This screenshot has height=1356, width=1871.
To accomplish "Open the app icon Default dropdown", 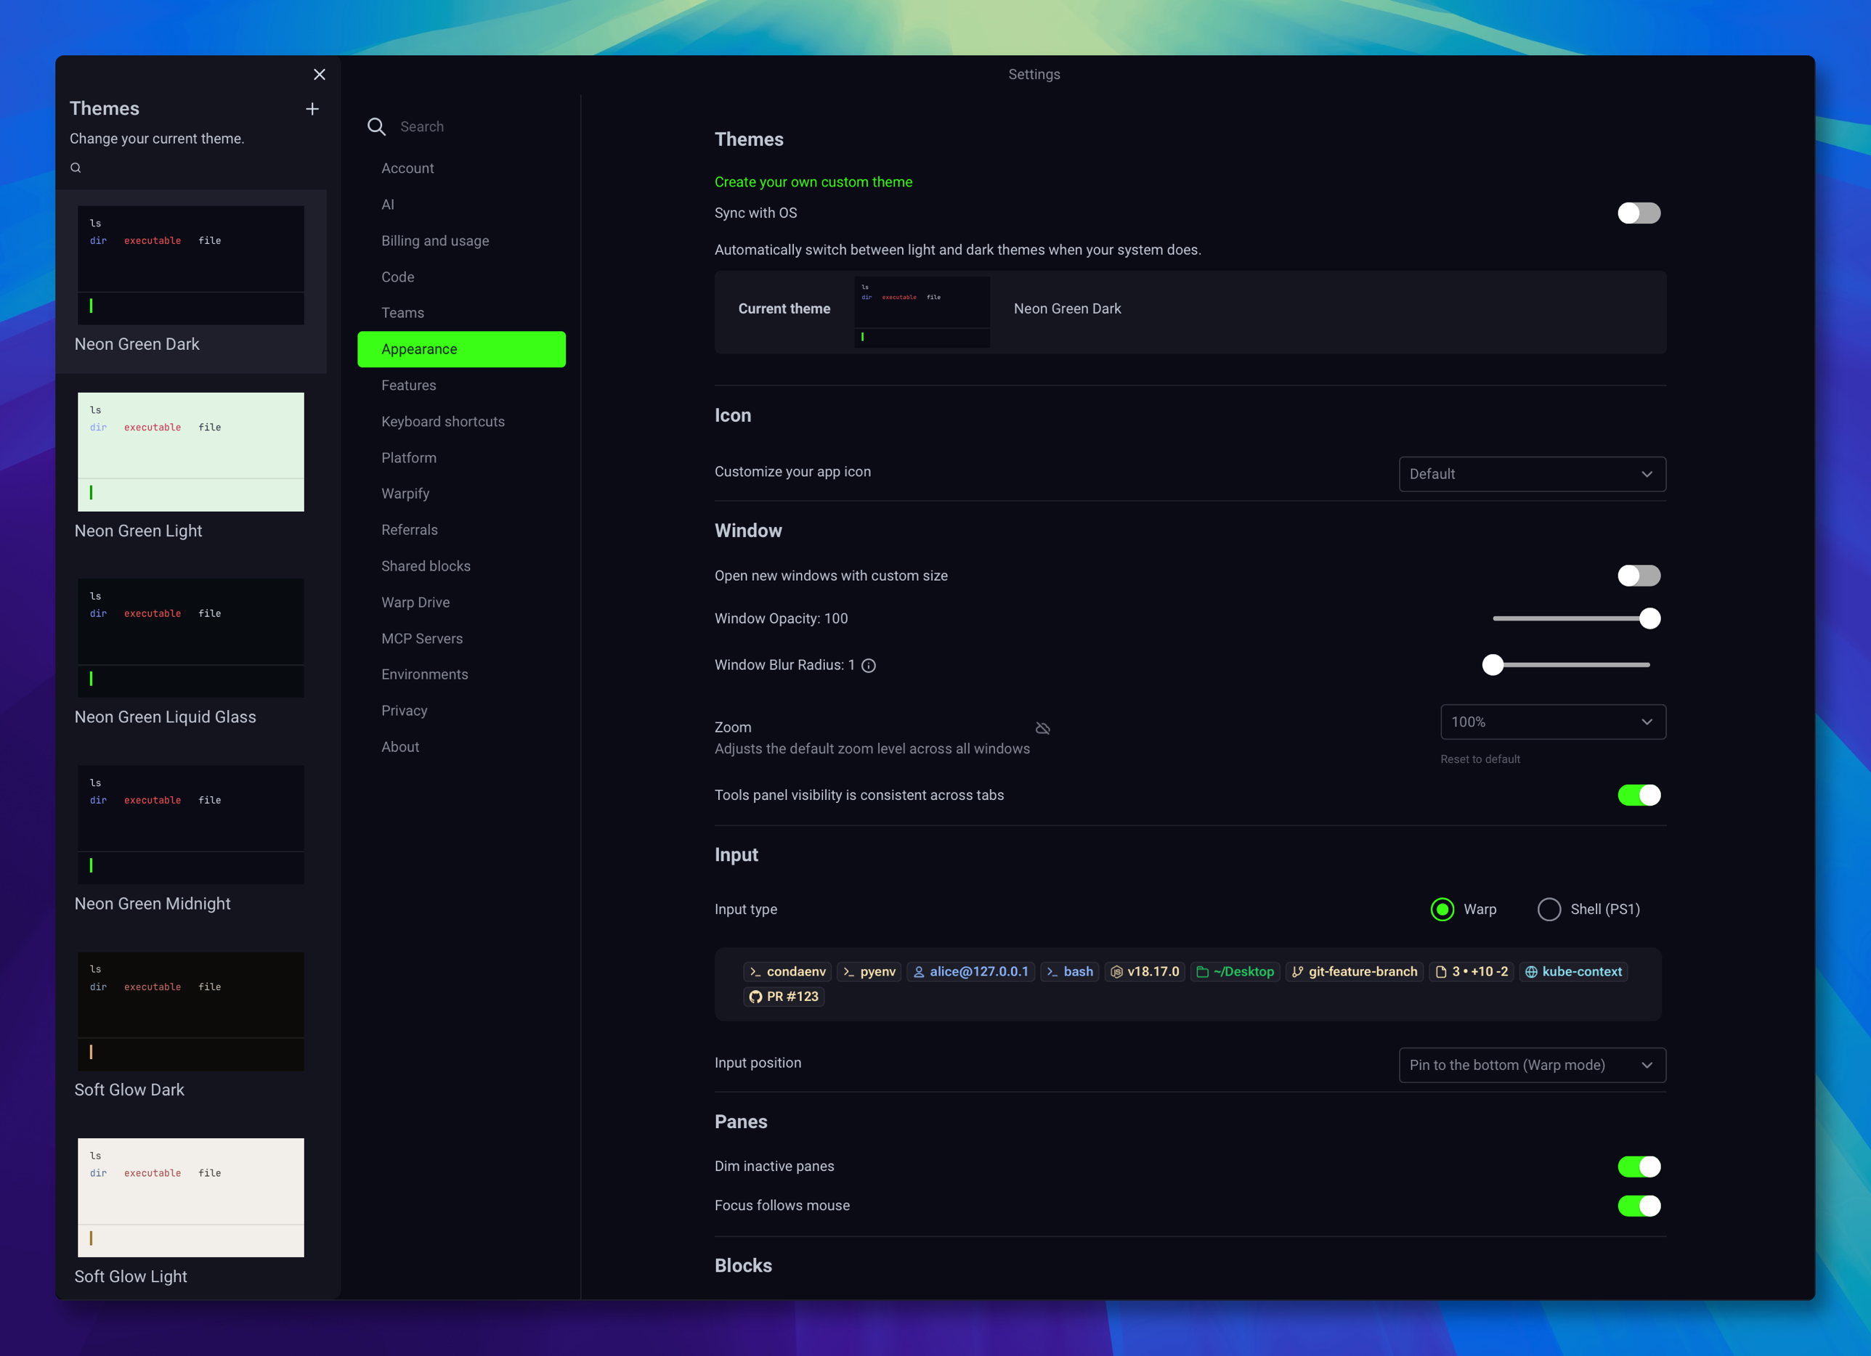I will tap(1532, 474).
